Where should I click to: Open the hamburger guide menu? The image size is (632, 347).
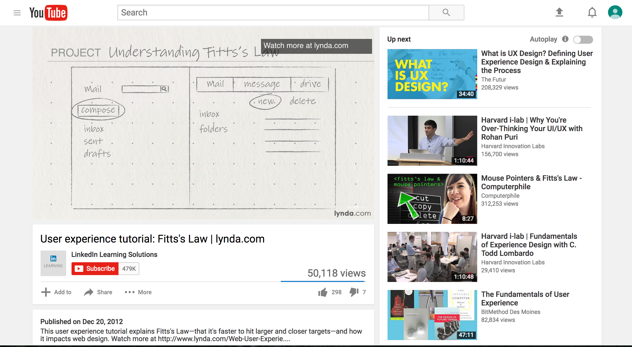pos(17,13)
